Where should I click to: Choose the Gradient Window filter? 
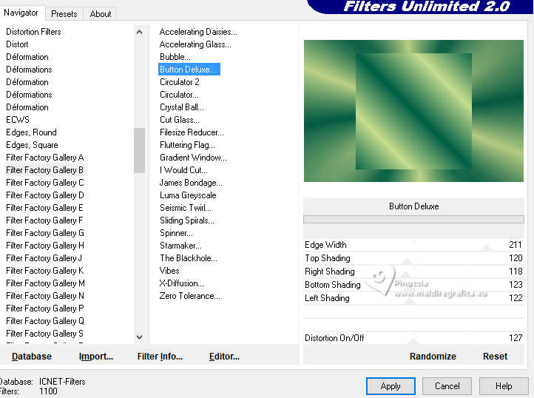click(x=193, y=158)
